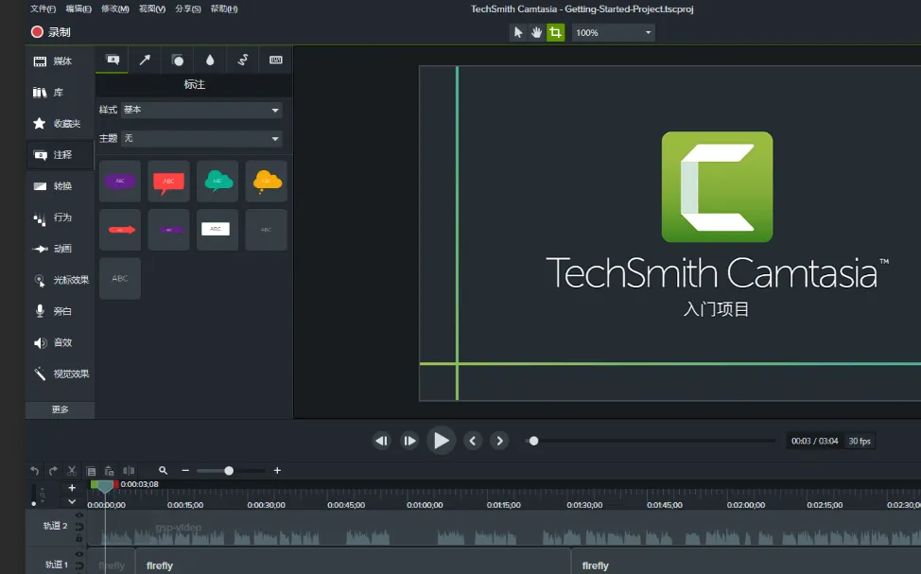Screen dimensions: 921x574
Task: Open the 转换 transitions panel
Action: pyautogui.click(x=60, y=185)
